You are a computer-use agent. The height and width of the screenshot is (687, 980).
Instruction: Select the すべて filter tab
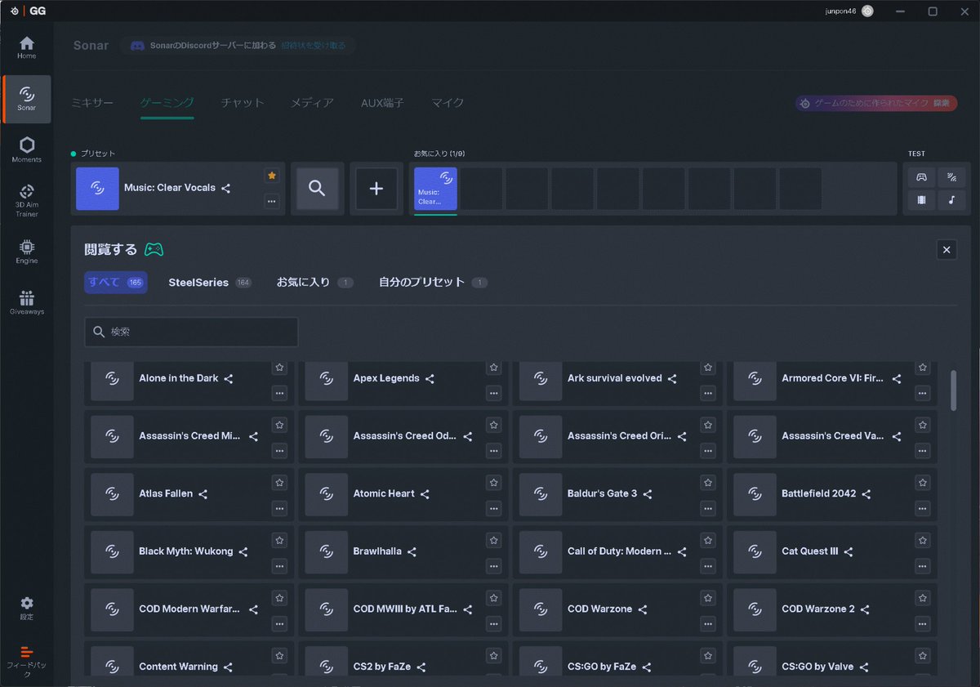coord(116,283)
